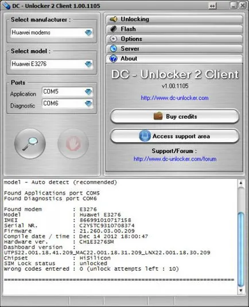
Task: Click the SIM Lock status unlocked text
Action: click(x=93, y=263)
